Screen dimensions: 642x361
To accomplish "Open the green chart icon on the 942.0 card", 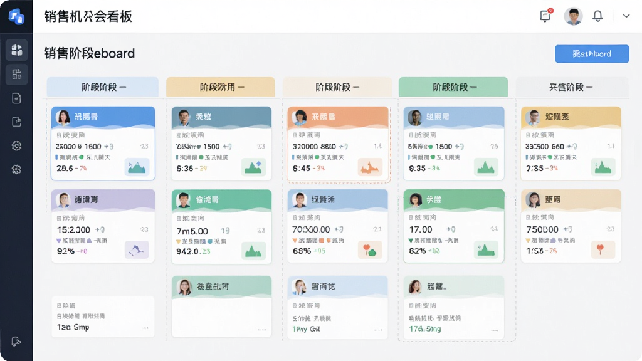I will click(x=253, y=251).
